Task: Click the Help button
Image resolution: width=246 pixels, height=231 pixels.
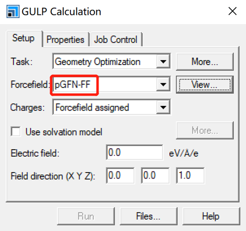Action: click(x=211, y=216)
